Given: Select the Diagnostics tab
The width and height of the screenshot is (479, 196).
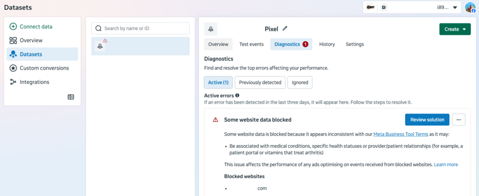Looking at the screenshot, I should [x=291, y=44].
